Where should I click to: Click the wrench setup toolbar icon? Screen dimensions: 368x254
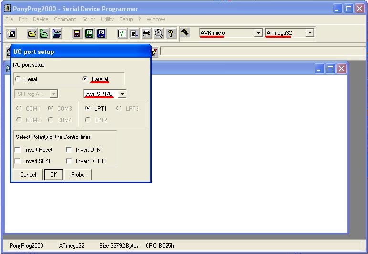pos(159,33)
